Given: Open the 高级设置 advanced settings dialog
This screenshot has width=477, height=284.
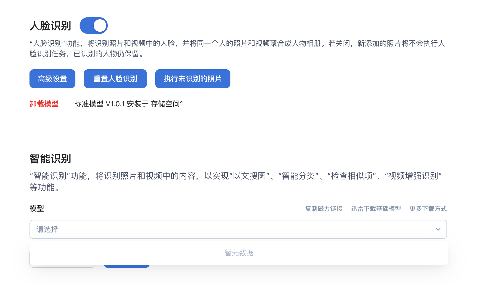Looking at the screenshot, I should (x=52, y=78).
